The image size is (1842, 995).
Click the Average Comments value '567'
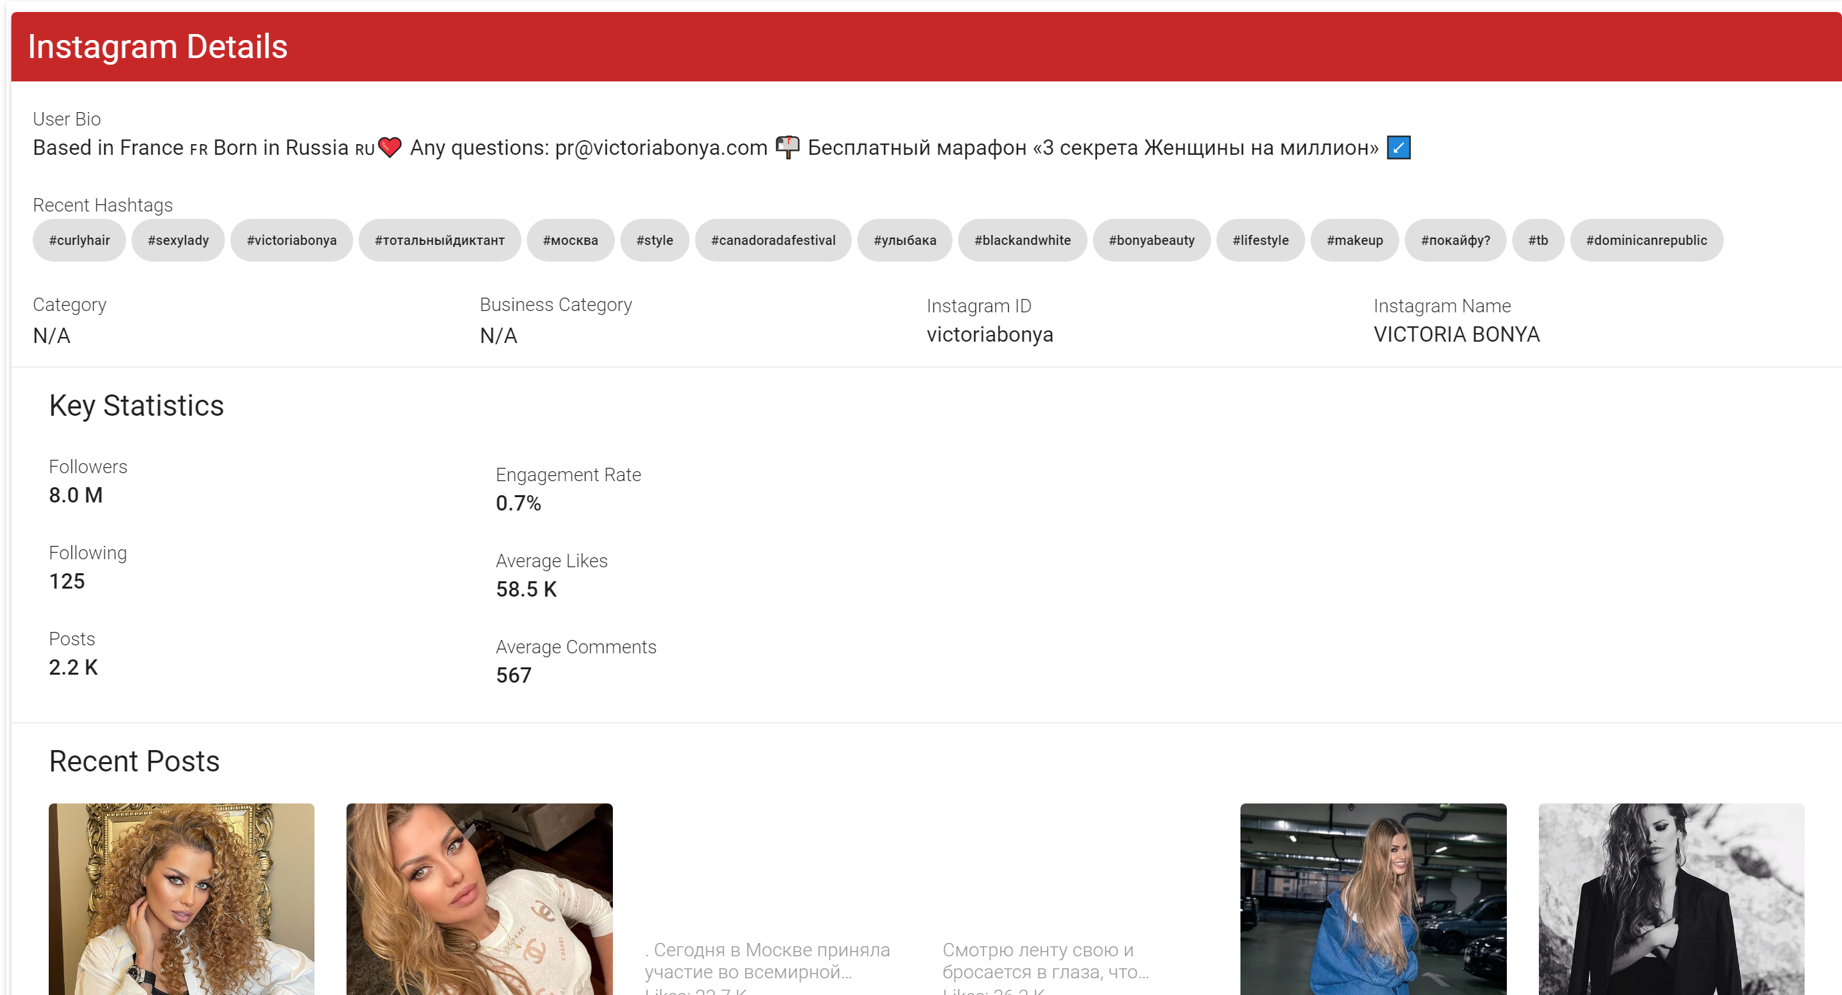513,675
